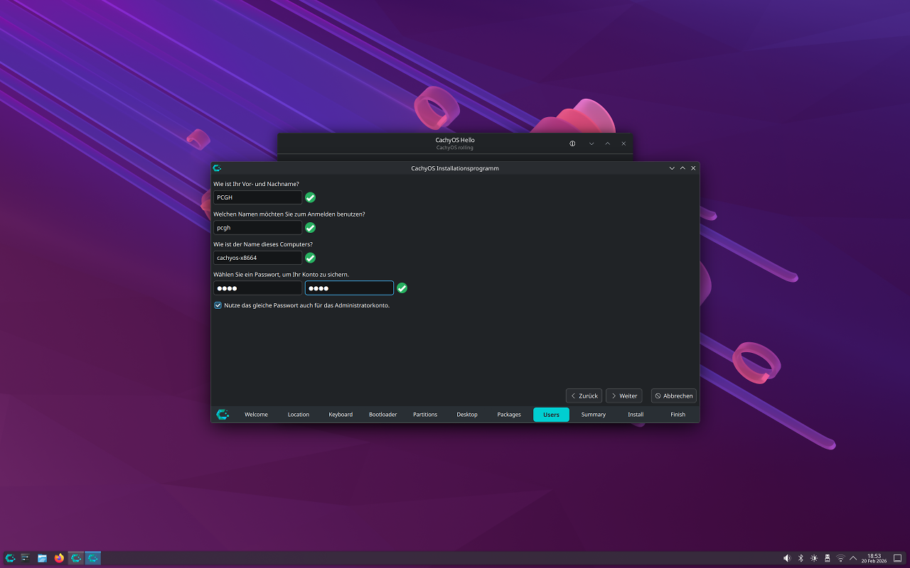Click the Abbrechen button

tap(674, 395)
